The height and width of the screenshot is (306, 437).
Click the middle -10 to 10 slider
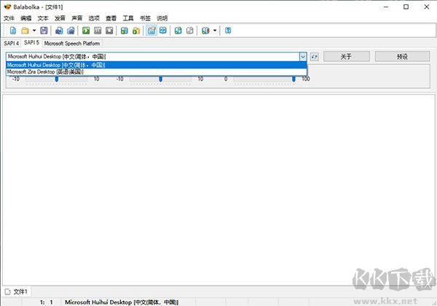click(x=160, y=79)
